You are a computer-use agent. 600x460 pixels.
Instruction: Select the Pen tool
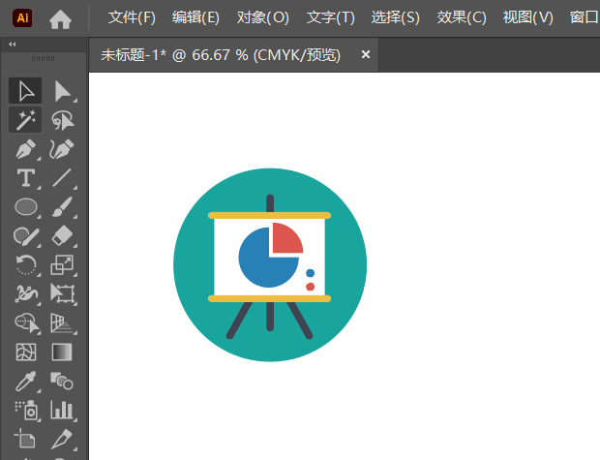25,149
